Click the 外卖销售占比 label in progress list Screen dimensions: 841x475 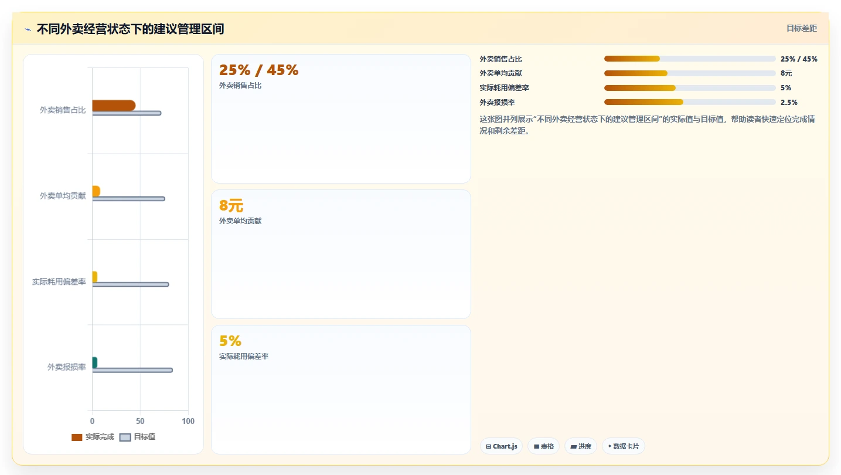point(501,59)
